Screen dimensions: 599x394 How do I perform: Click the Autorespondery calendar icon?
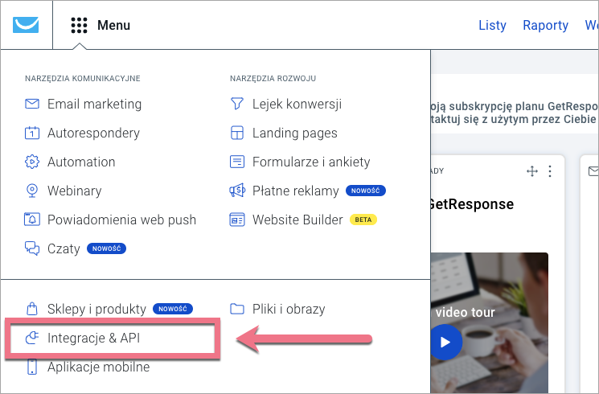click(x=32, y=133)
